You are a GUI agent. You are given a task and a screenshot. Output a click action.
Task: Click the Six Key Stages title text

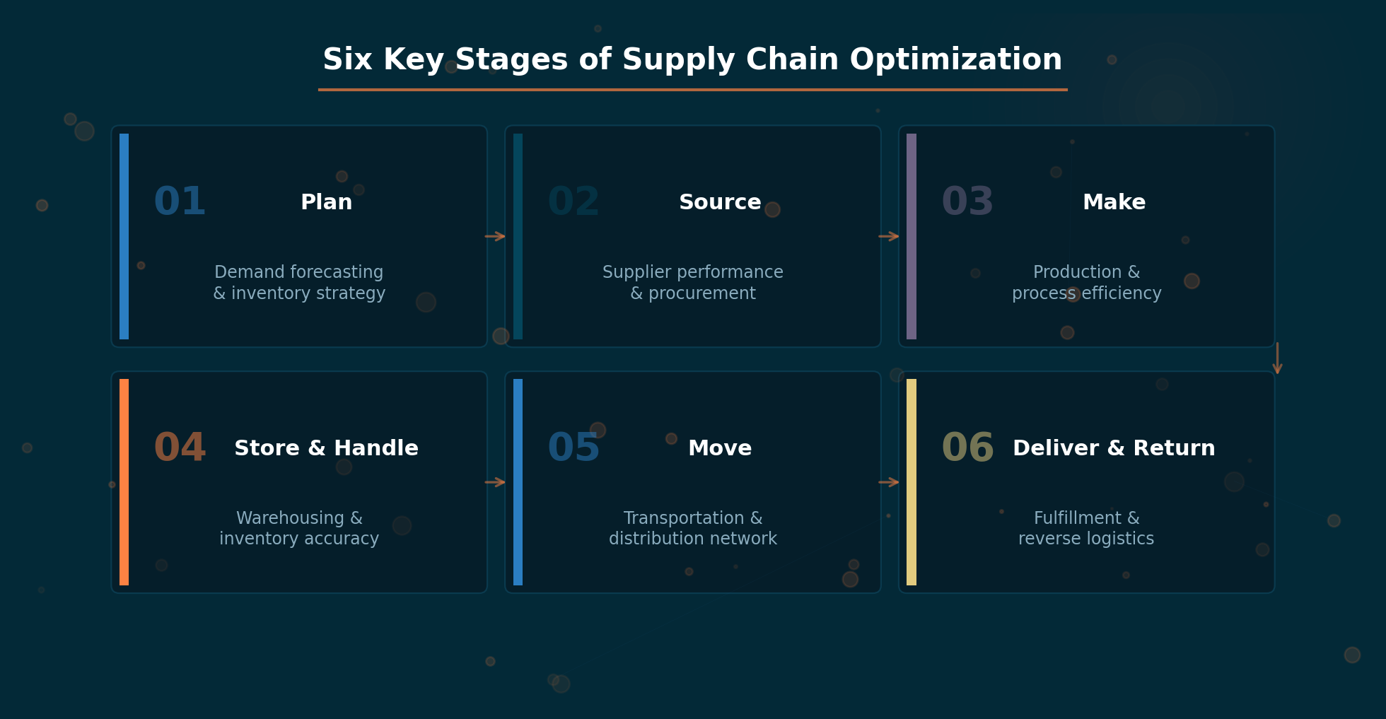coord(692,60)
